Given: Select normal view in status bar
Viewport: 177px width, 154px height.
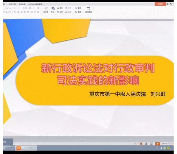Looking at the screenshot, I should tap(141, 144).
